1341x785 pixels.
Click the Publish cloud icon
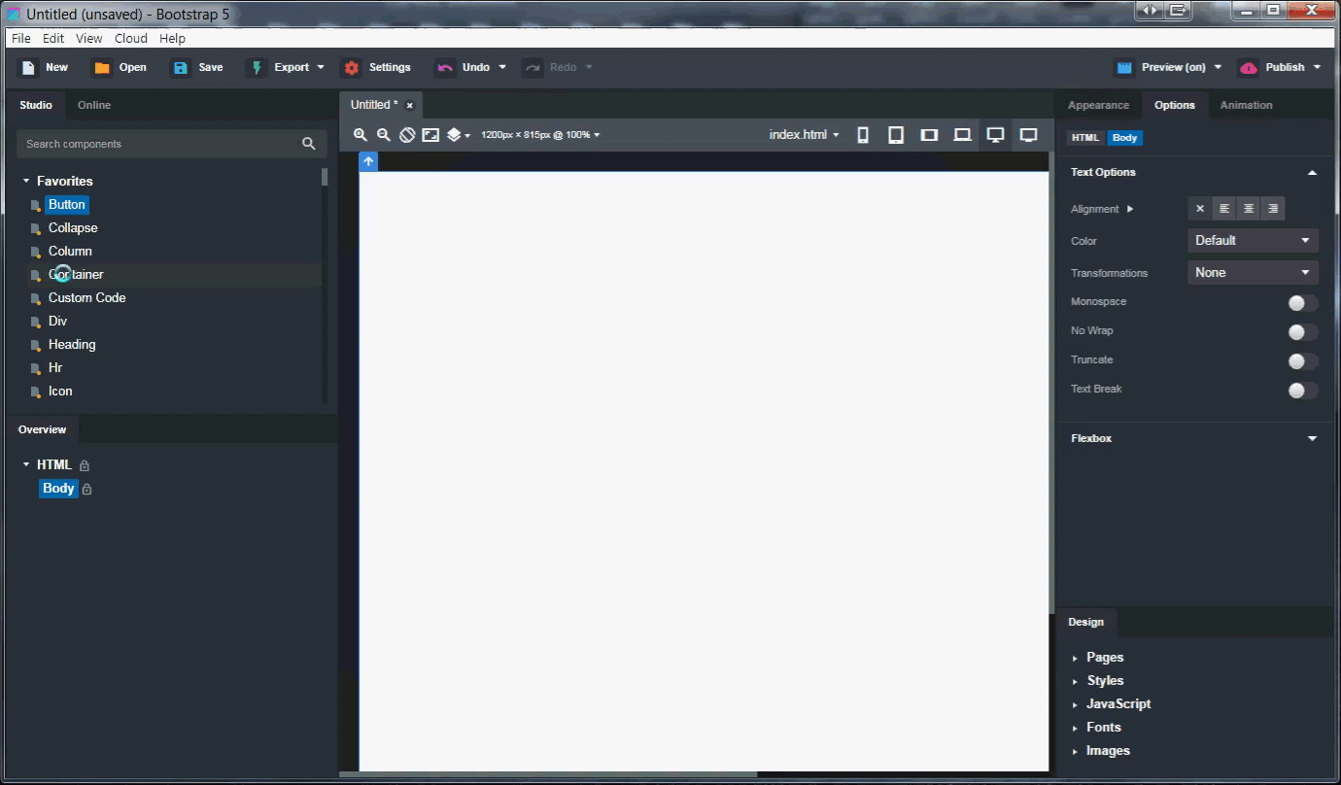click(1249, 68)
